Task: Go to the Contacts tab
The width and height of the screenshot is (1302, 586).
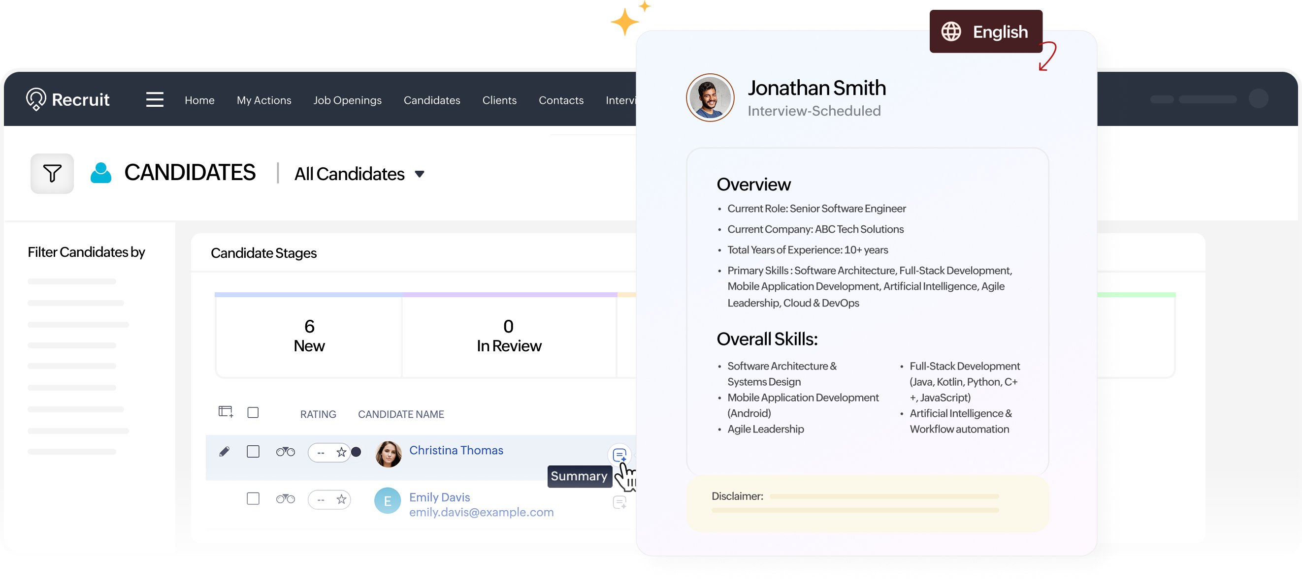Action: [x=561, y=100]
